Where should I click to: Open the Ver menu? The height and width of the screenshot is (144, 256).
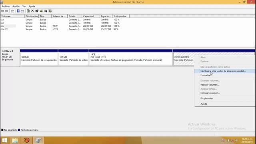pos(24,6)
